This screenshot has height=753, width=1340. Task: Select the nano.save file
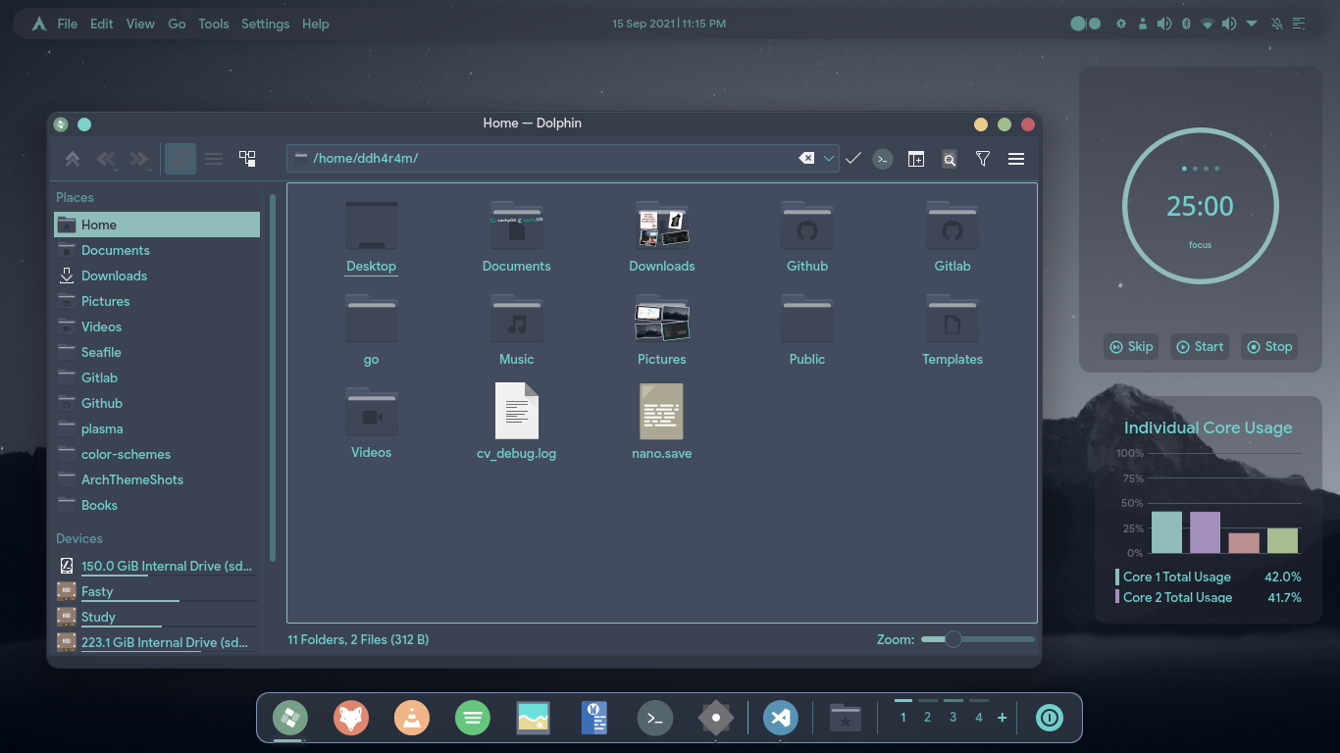(662, 411)
